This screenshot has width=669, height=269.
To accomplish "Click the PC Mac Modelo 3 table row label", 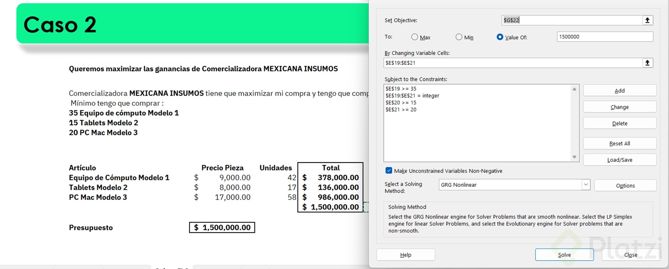I will click(98, 197).
